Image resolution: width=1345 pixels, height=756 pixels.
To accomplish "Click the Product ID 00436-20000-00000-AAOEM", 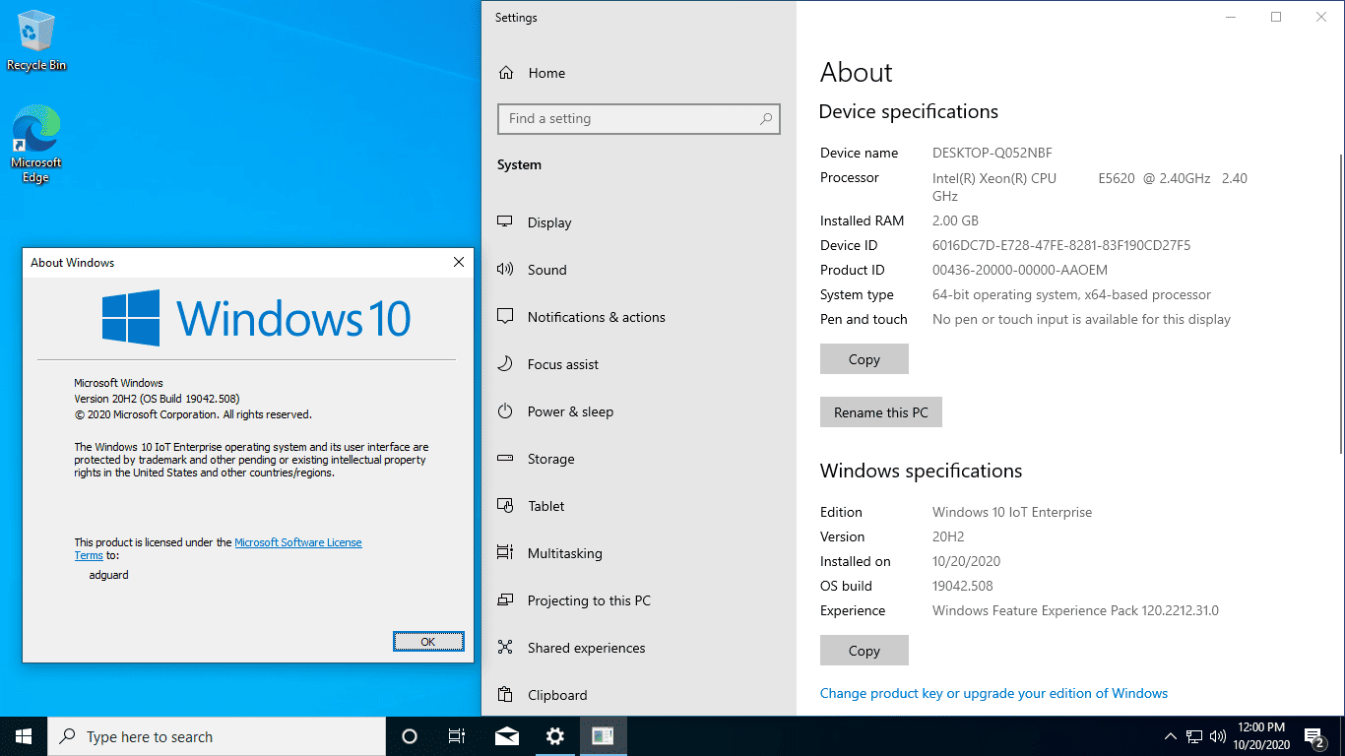I will 1020,270.
